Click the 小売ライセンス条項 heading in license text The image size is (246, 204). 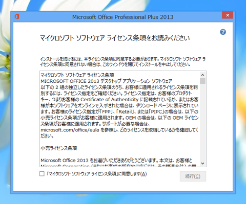59,148
